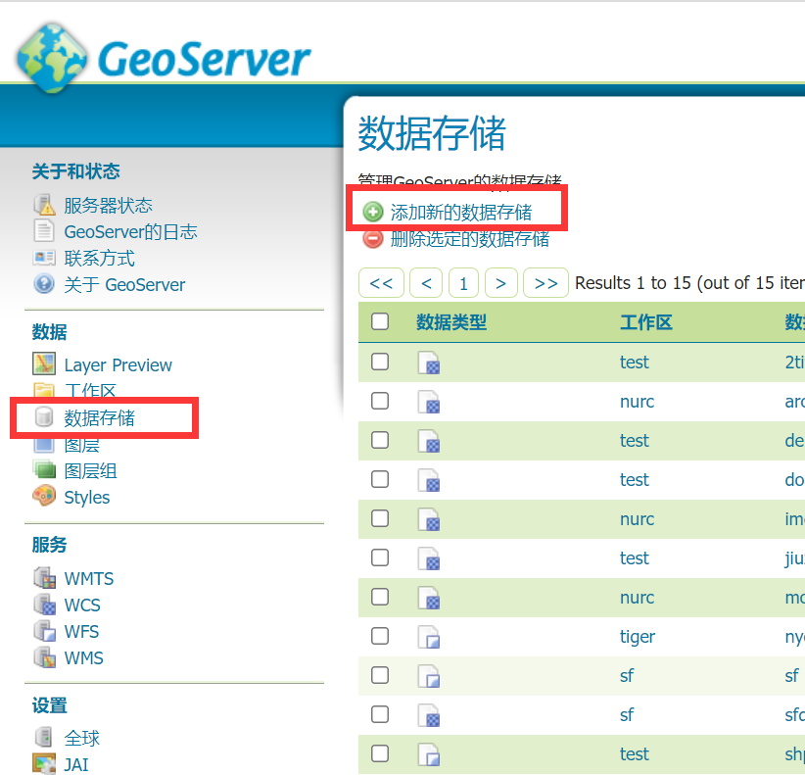Open WCS service settings link
The height and width of the screenshot is (775, 805).
pyautogui.click(x=82, y=605)
